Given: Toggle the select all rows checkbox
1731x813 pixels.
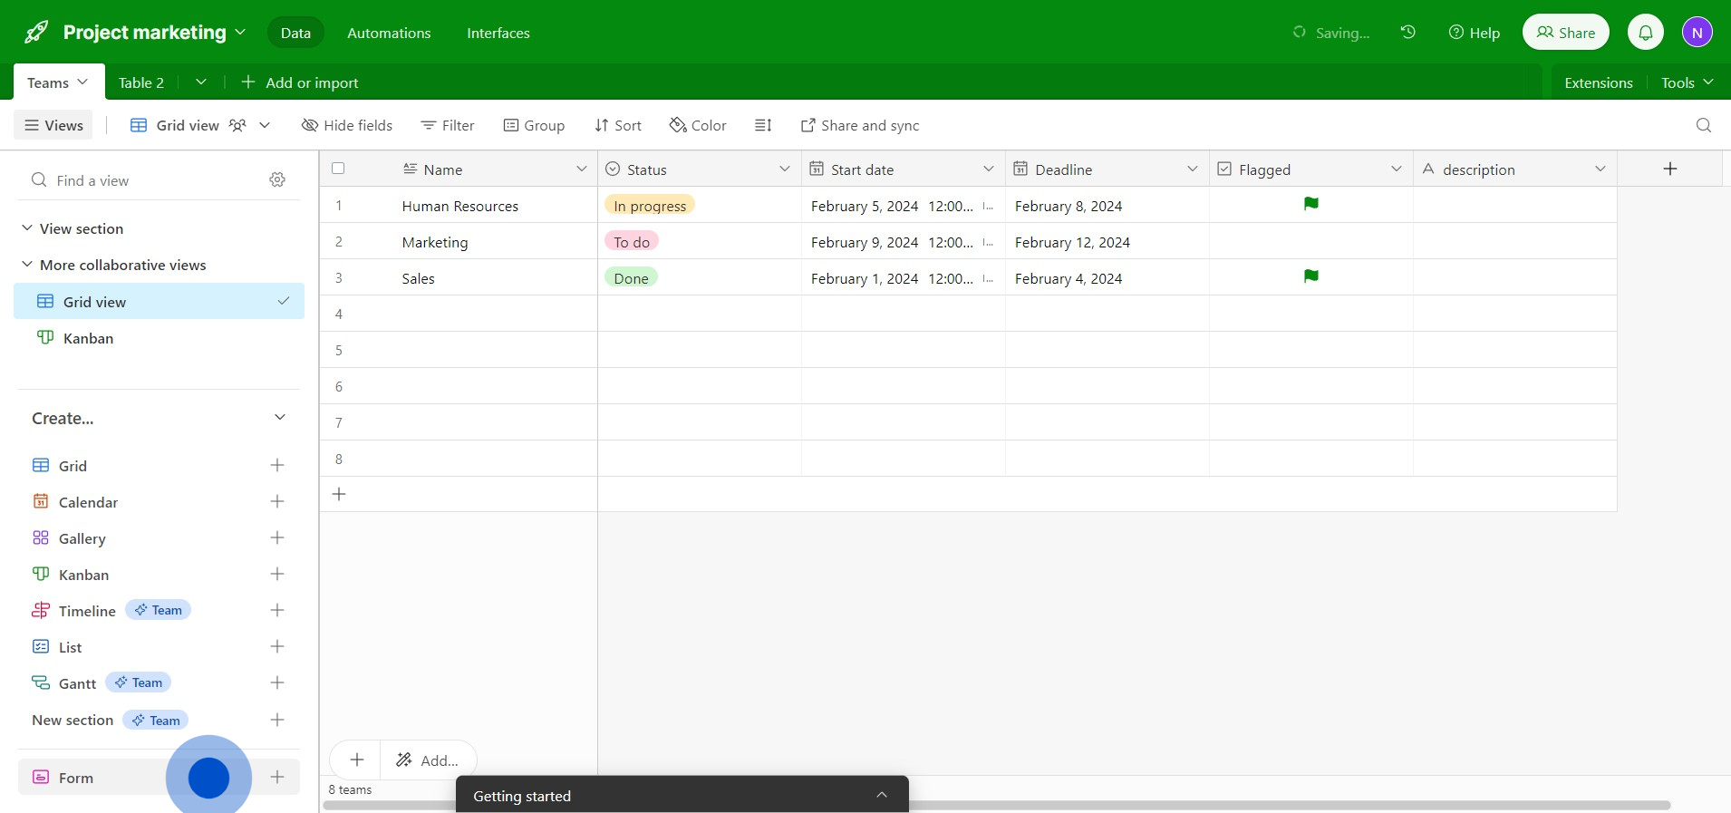Looking at the screenshot, I should (338, 169).
